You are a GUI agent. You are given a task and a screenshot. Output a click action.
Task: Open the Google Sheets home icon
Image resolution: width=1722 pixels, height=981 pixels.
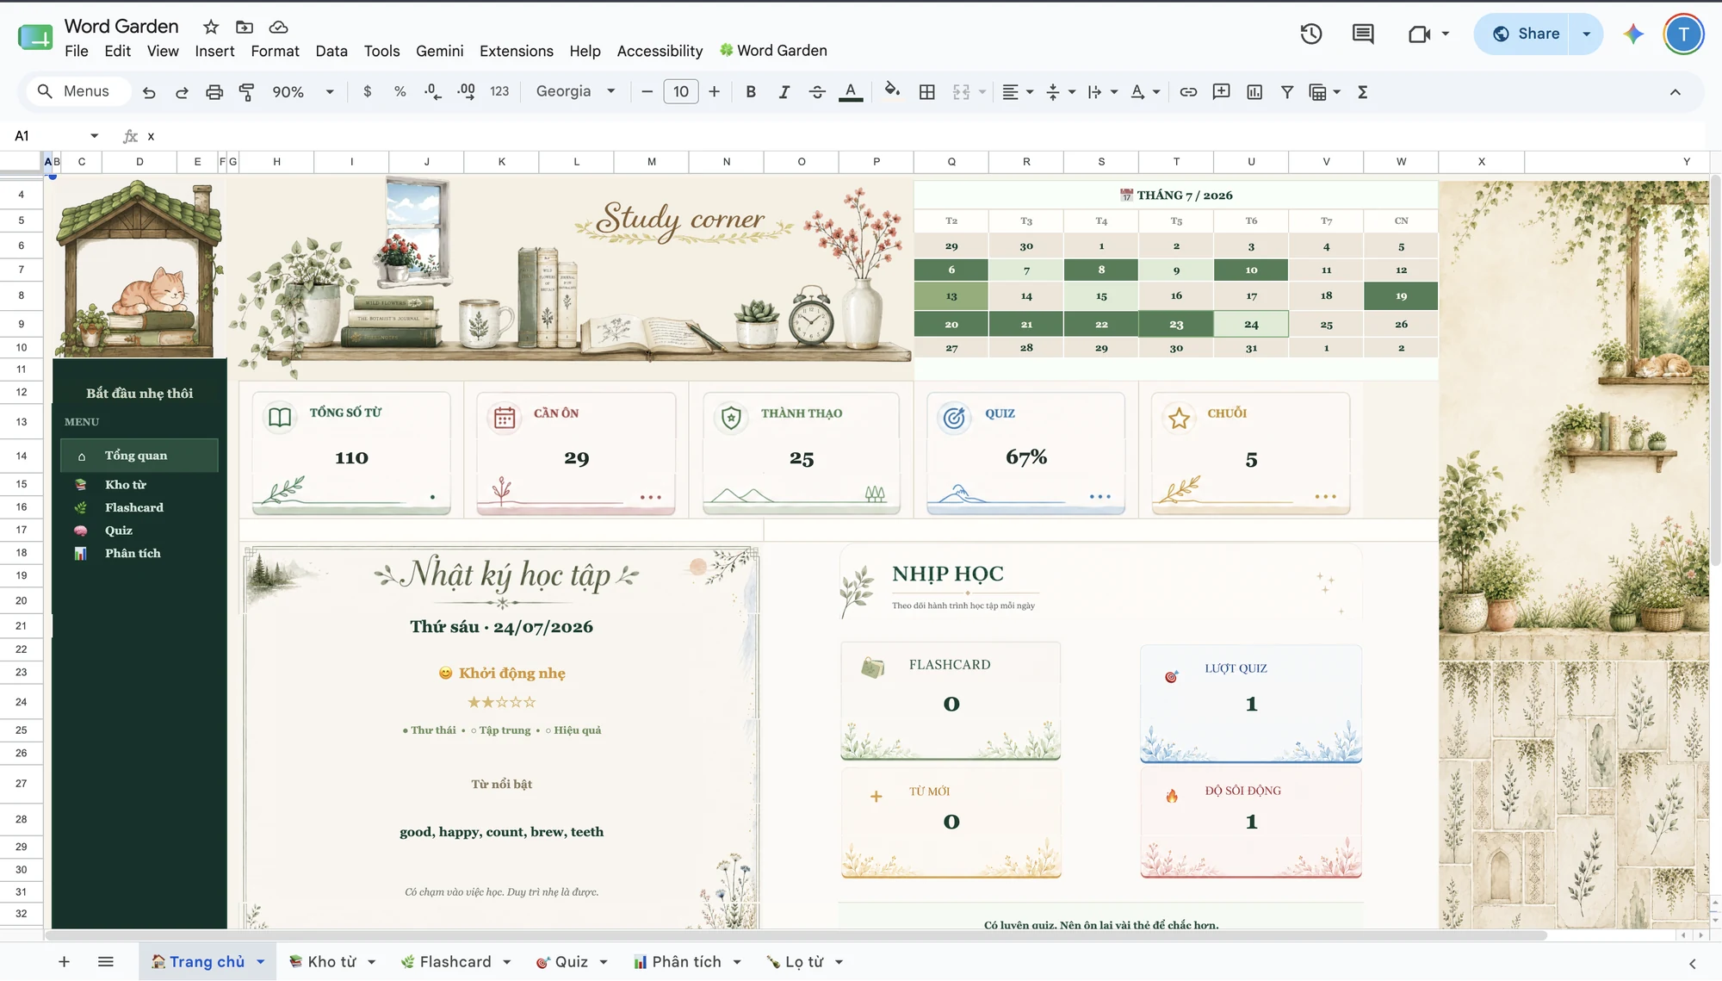click(35, 37)
